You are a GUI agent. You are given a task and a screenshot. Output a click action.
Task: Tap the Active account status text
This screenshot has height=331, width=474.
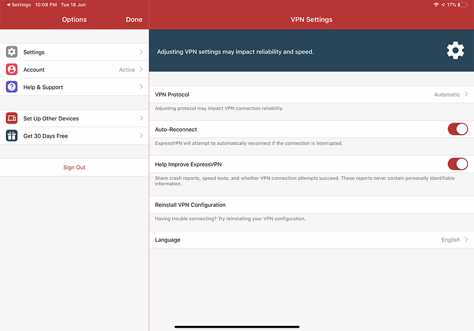(127, 70)
